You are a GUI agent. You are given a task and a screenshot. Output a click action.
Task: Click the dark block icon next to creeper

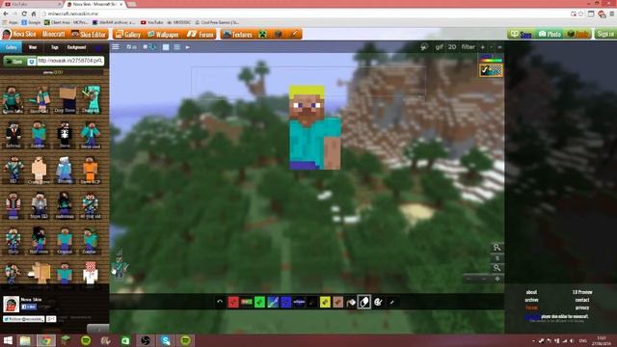tap(279, 35)
